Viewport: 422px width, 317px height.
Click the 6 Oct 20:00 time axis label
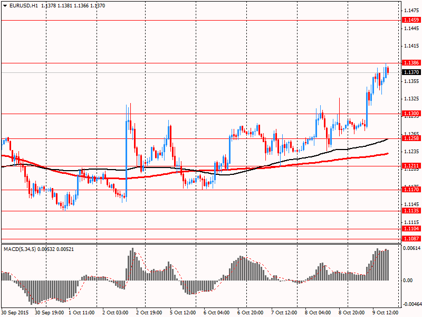click(x=250, y=313)
